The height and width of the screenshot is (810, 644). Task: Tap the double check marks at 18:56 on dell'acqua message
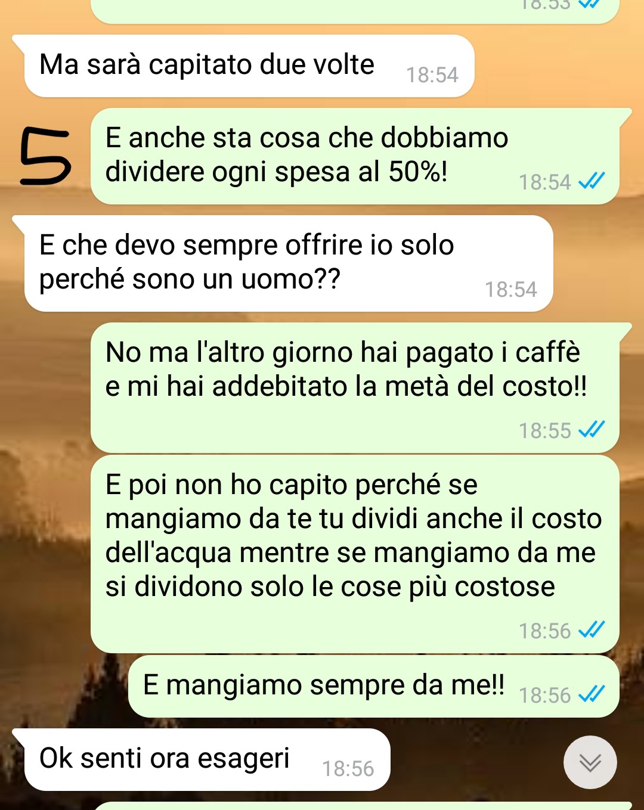[592, 629]
